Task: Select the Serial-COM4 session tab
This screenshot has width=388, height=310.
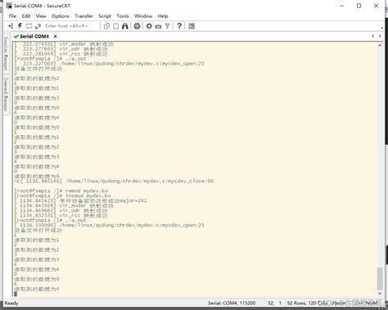Action: [x=34, y=36]
